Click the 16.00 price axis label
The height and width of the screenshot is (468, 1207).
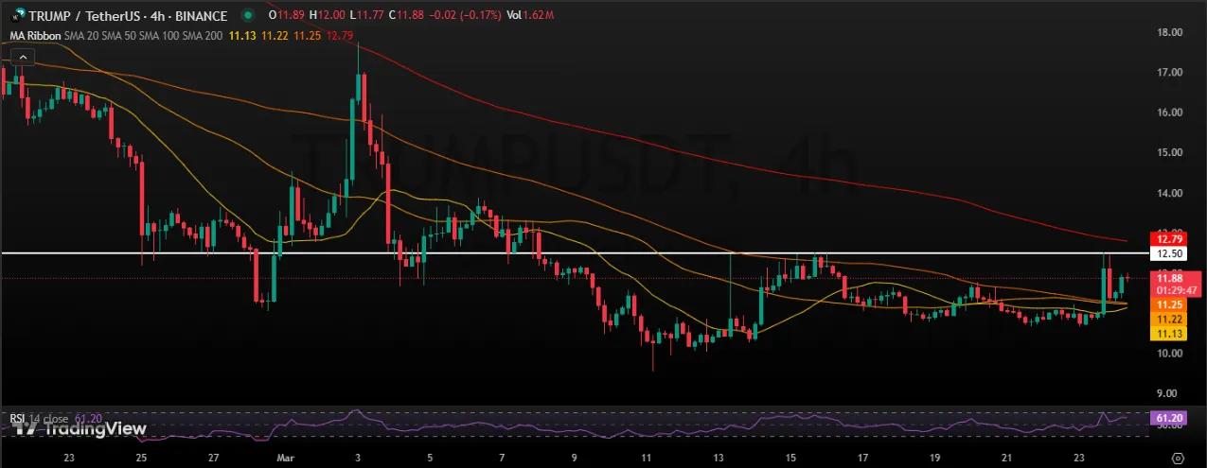(1170, 112)
